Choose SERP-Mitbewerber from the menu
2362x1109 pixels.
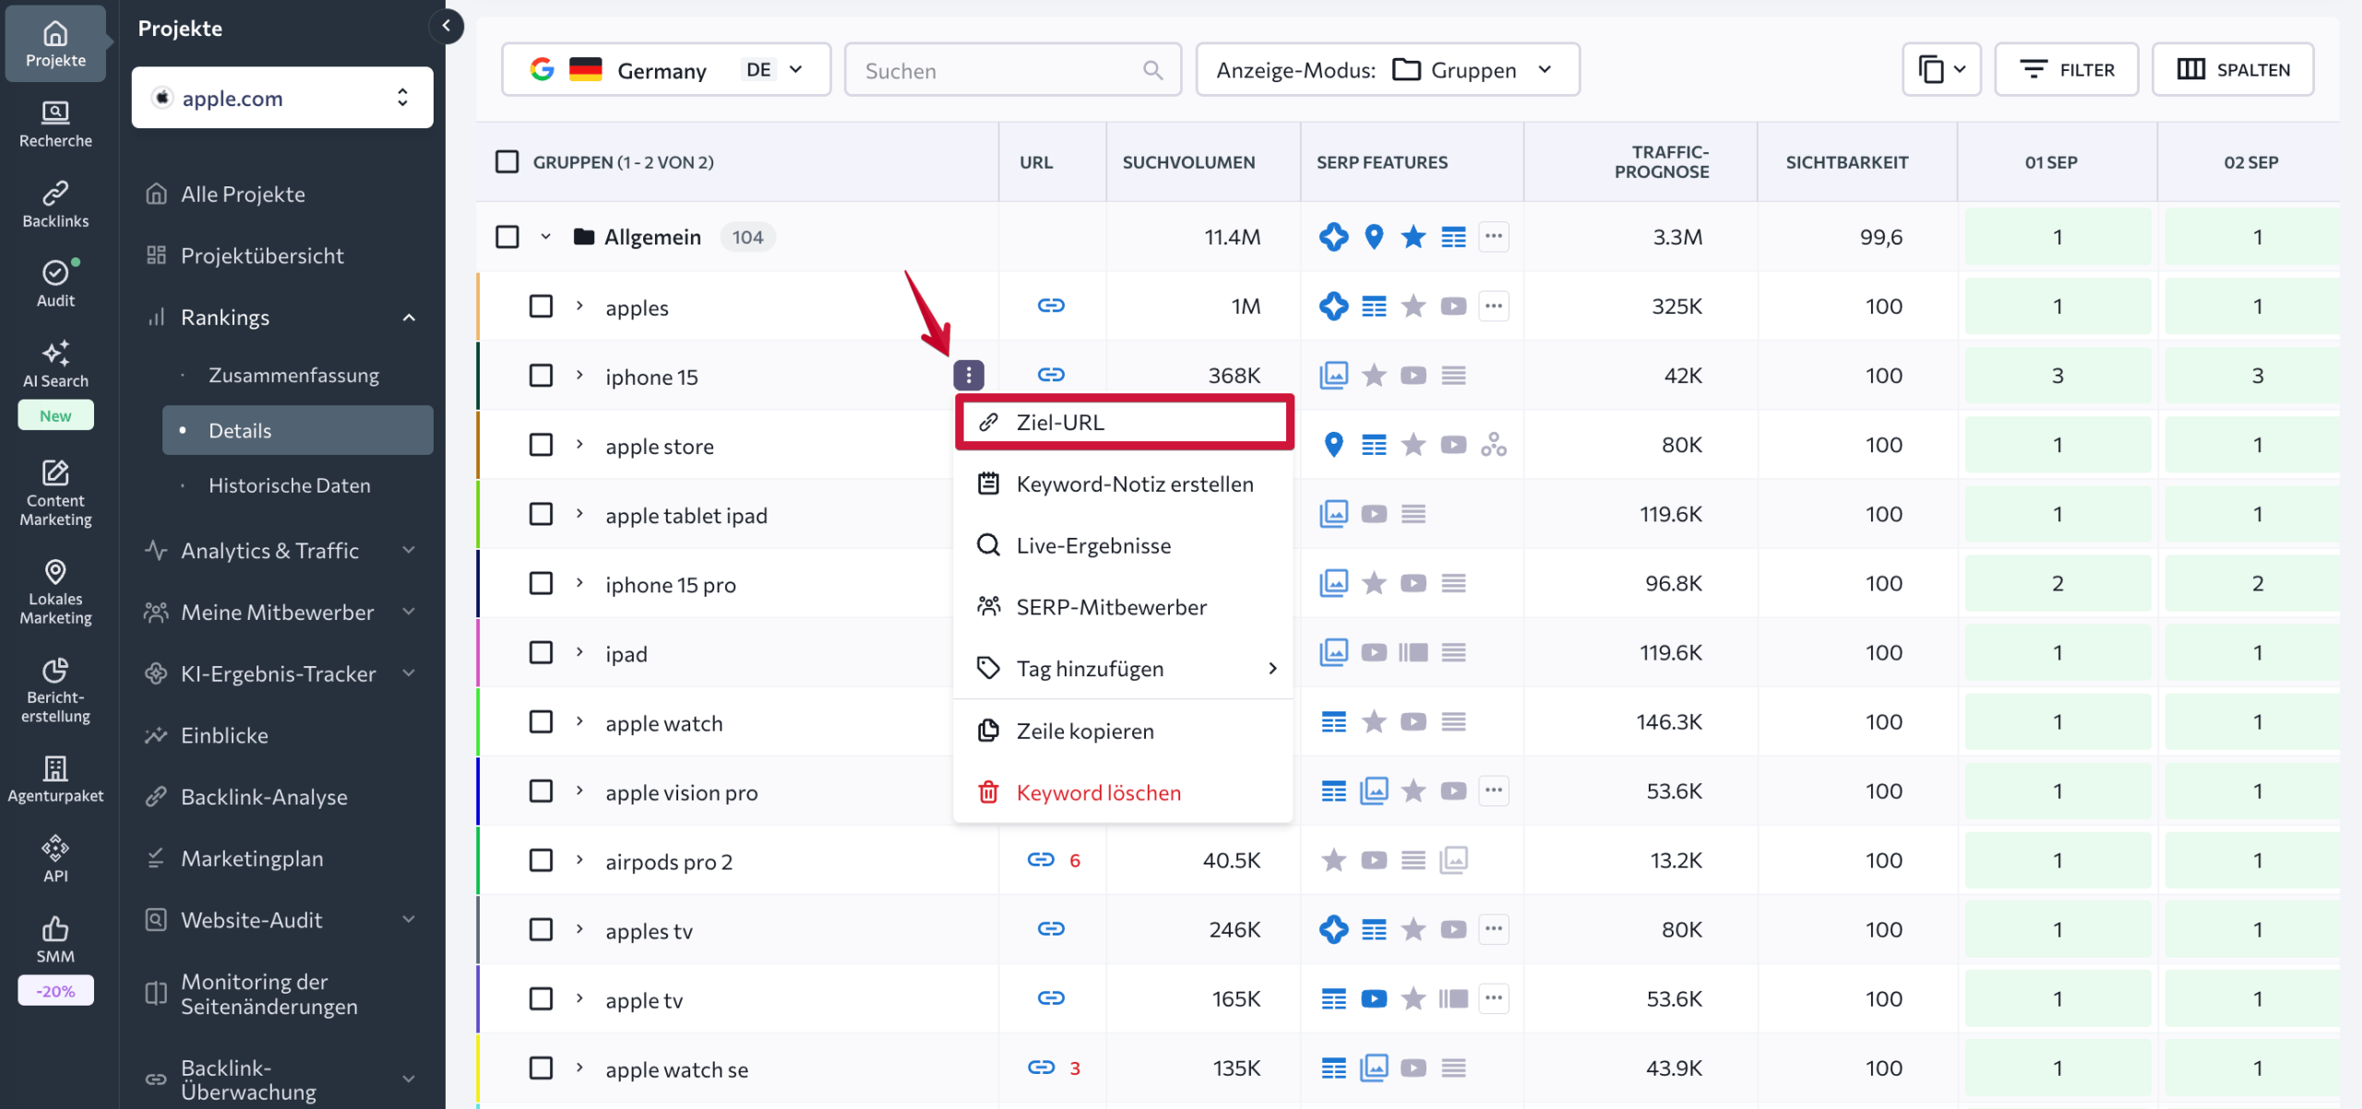point(1124,607)
